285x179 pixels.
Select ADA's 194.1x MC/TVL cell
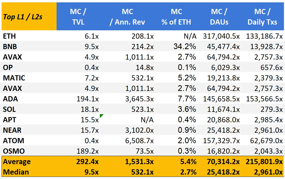point(88,99)
